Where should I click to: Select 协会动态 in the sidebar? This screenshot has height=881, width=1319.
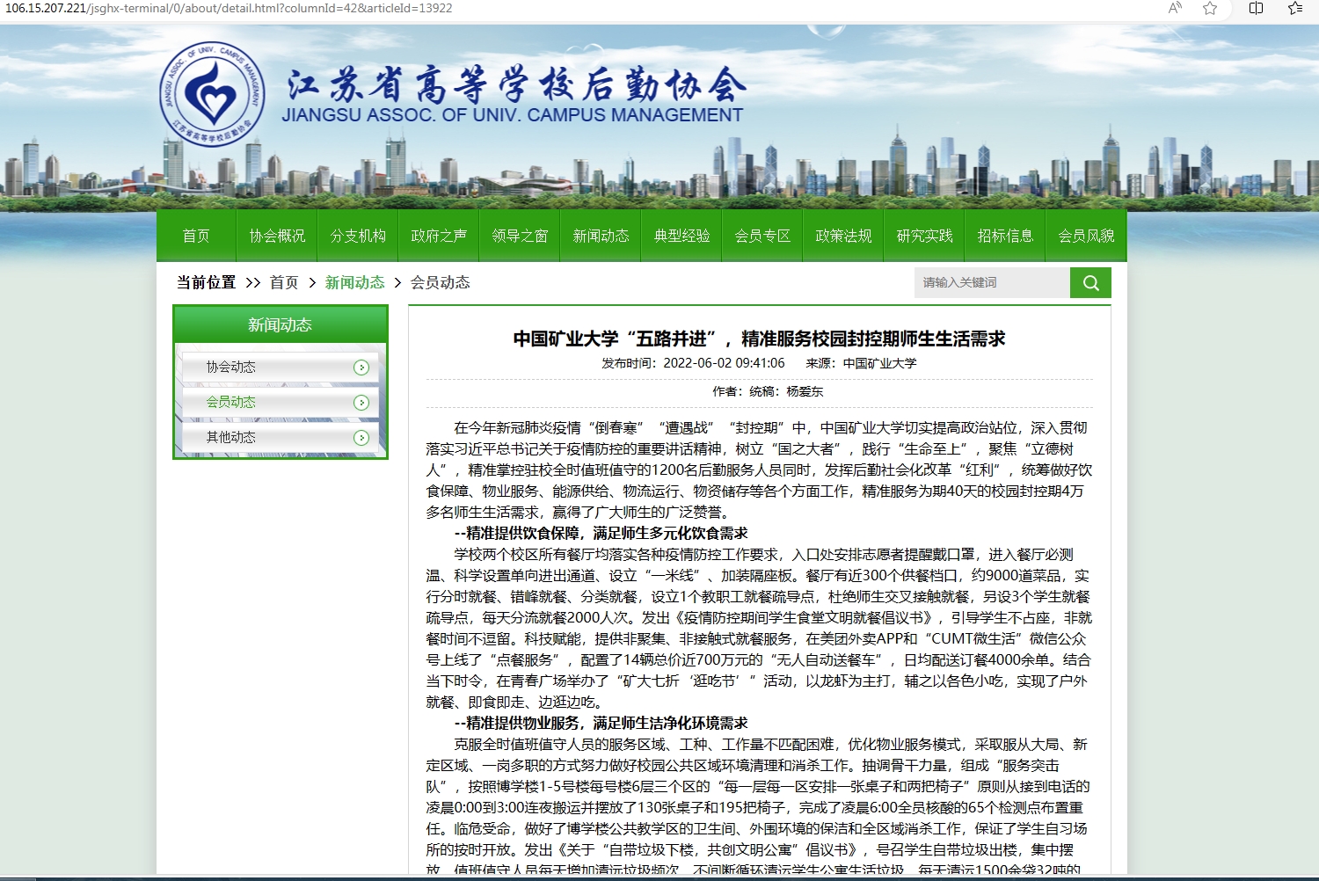[281, 368]
